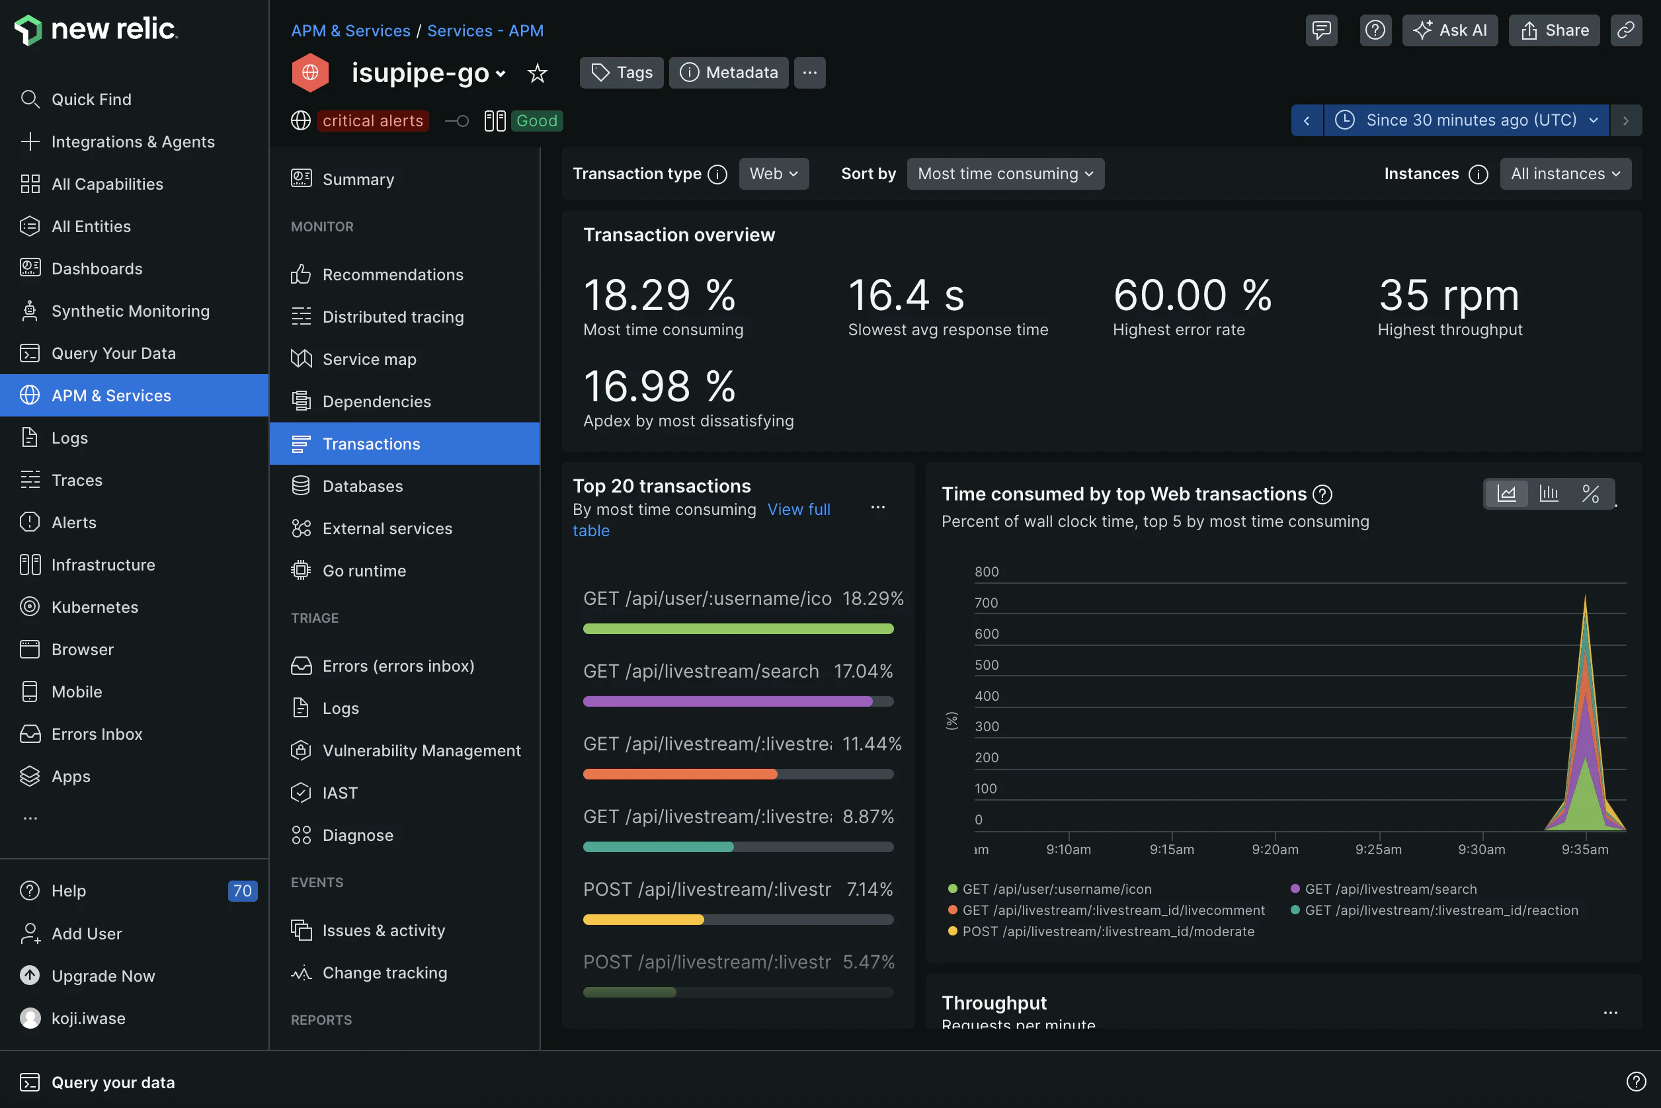Click the isupipe-go red globe entity icon

pos(309,73)
